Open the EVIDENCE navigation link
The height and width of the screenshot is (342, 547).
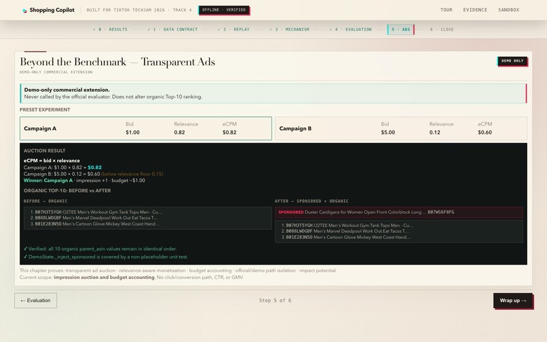475,9
